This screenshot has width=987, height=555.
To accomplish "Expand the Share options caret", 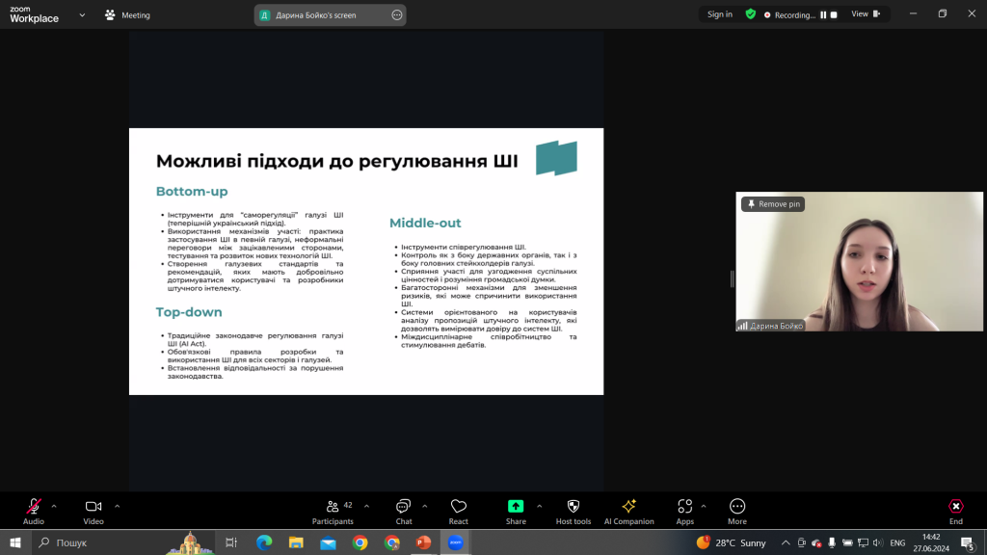I will (540, 506).
